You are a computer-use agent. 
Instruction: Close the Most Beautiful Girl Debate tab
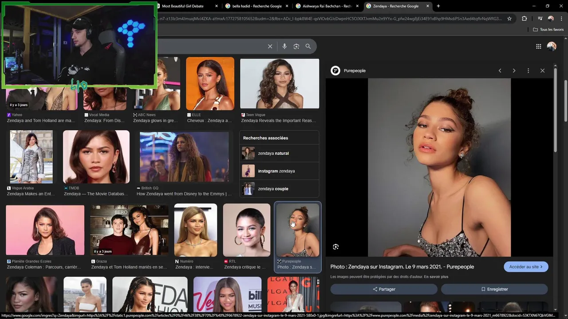coord(217,6)
